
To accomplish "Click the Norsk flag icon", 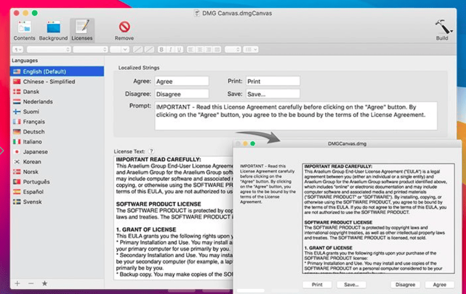I will point(17,172).
